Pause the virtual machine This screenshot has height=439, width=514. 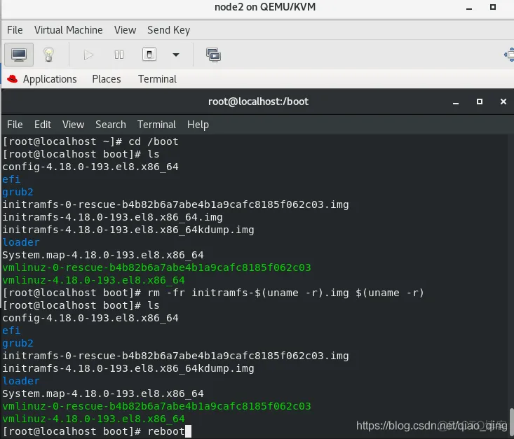(x=119, y=55)
